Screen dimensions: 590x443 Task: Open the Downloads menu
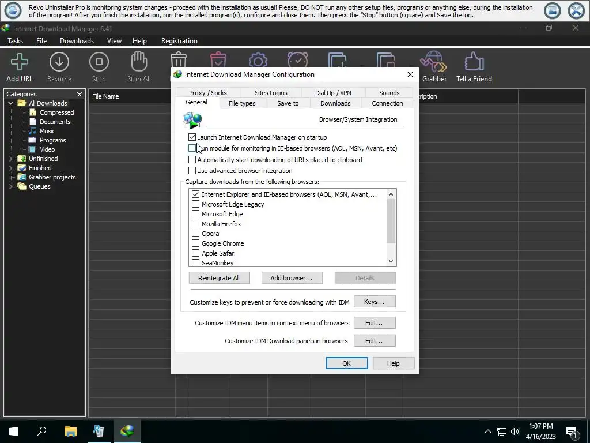(x=77, y=41)
